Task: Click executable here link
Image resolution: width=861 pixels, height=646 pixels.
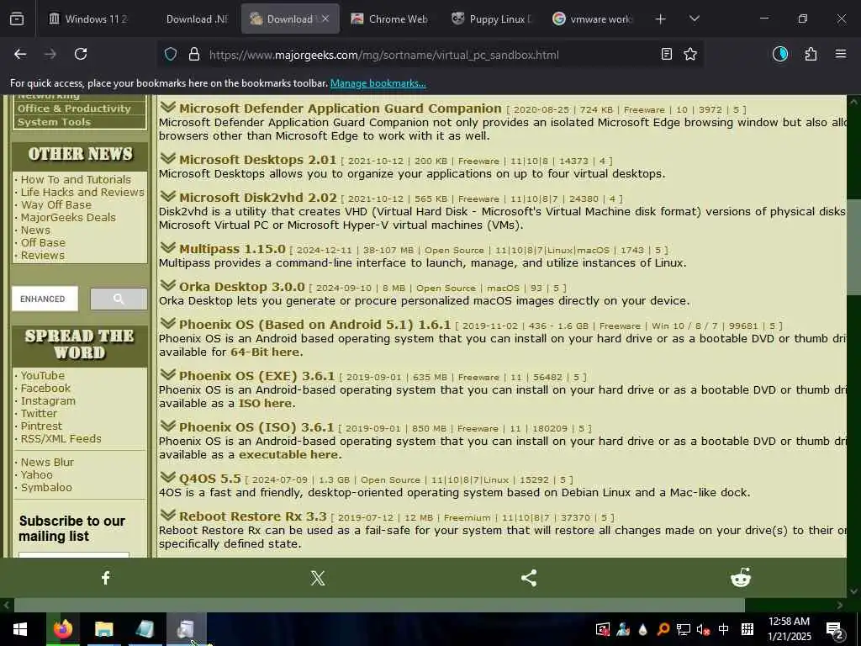Action: pyautogui.click(x=290, y=455)
